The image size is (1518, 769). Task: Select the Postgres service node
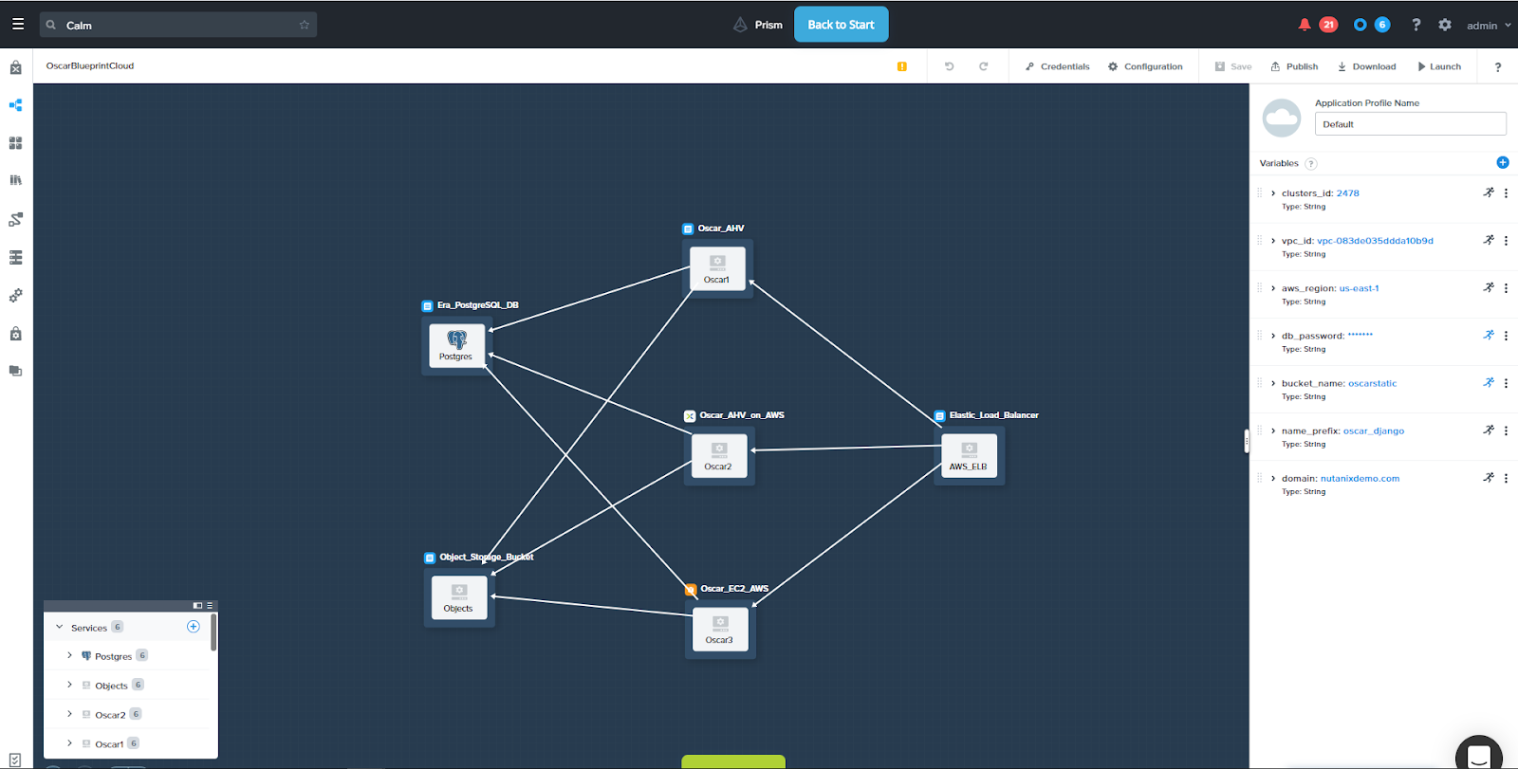click(x=456, y=345)
